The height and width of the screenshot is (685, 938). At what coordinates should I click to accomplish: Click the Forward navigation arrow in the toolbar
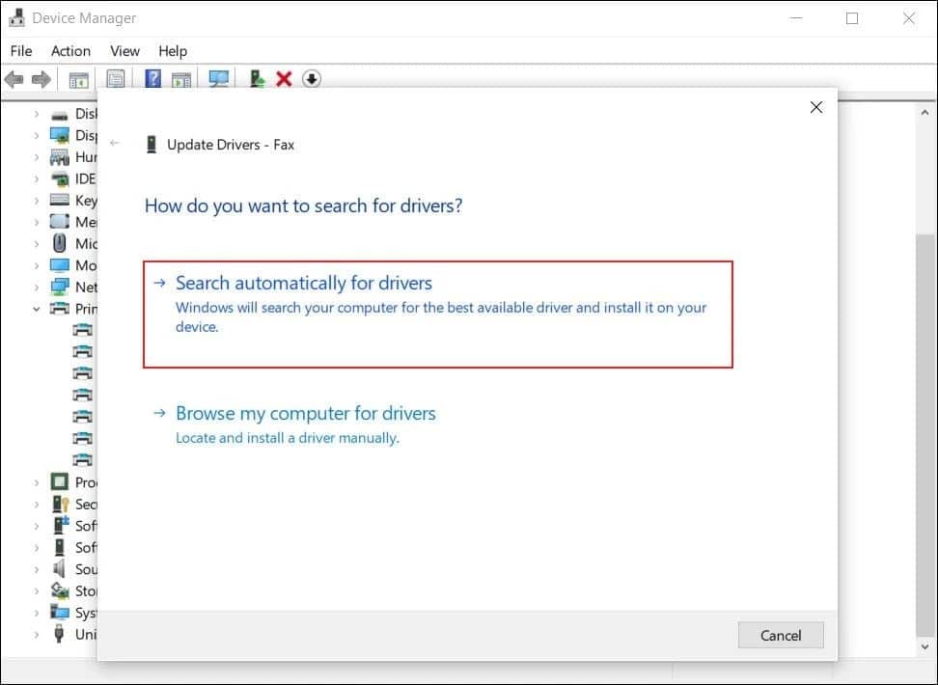41,78
